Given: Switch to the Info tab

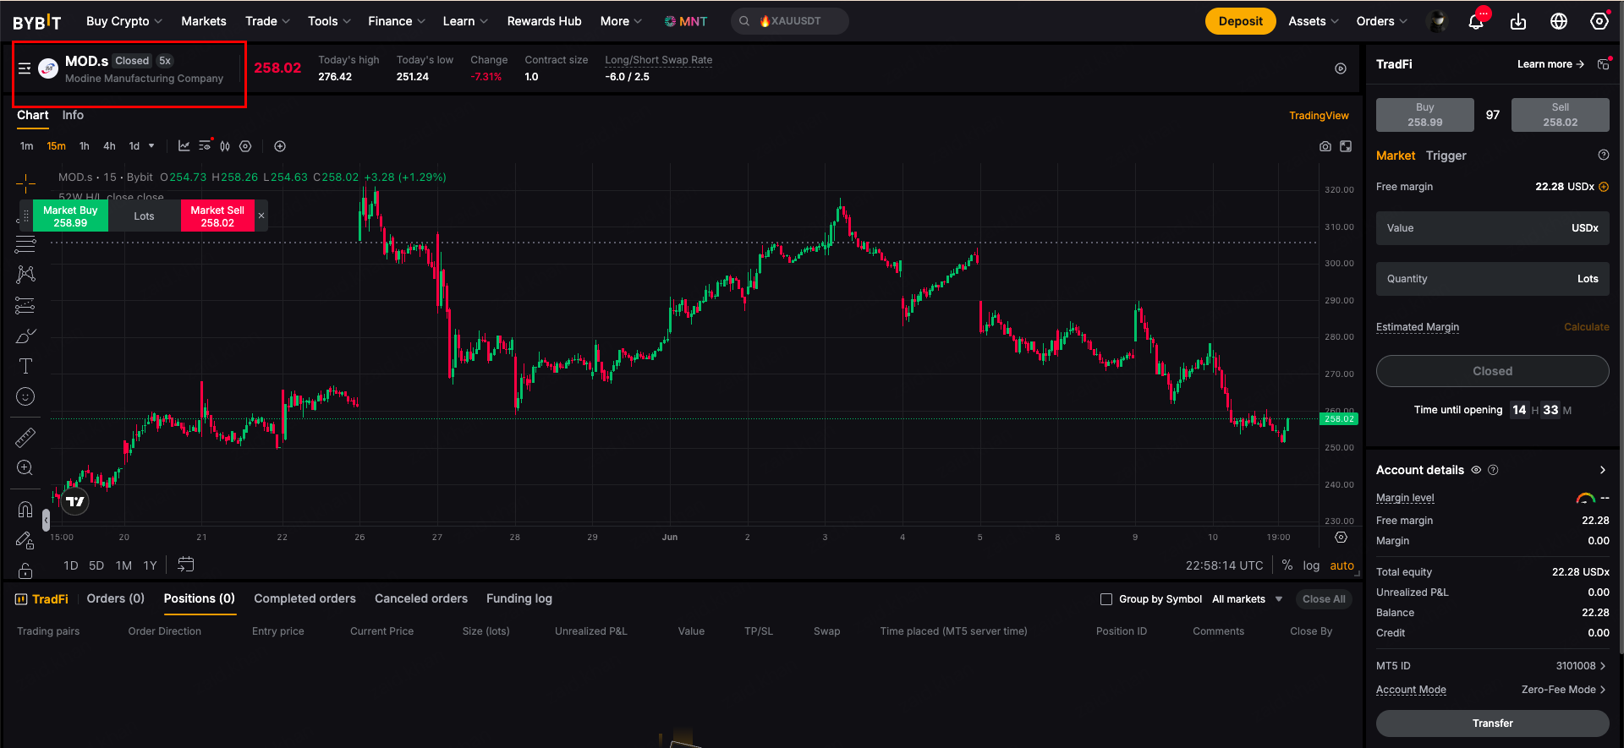Looking at the screenshot, I should point(73,115).
